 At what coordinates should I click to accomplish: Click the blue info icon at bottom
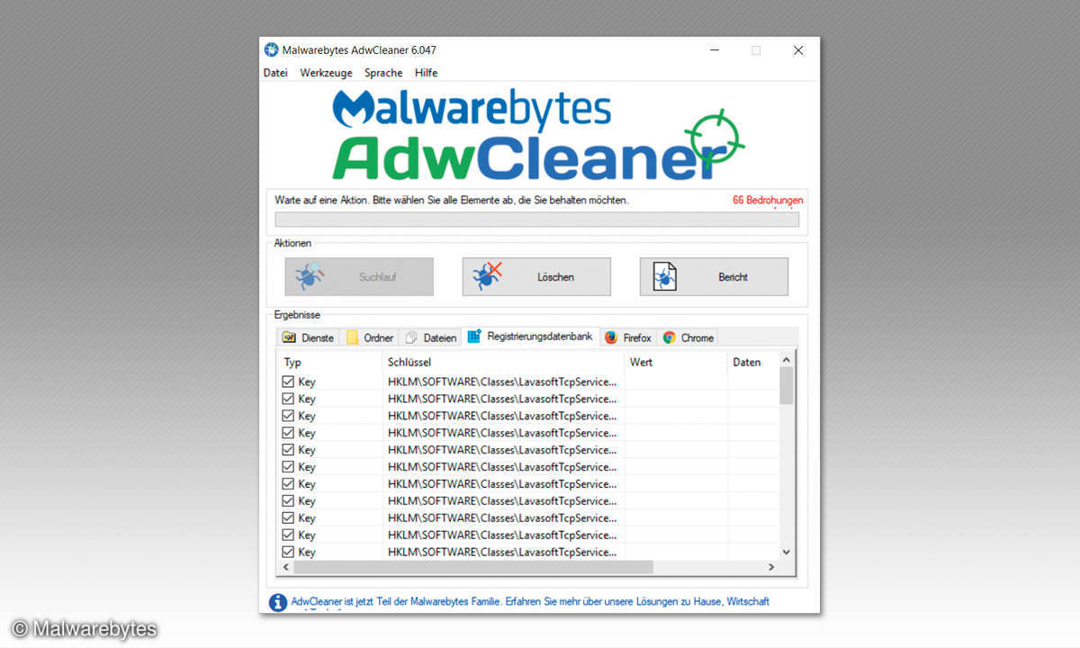coord(278,603)
